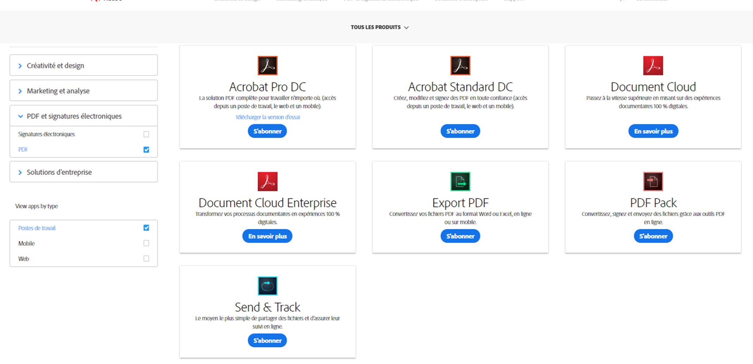This screenshot has width=753, height=364.
Task: Enable the Signatures électroniques checkbox
Action: (146, 134)
